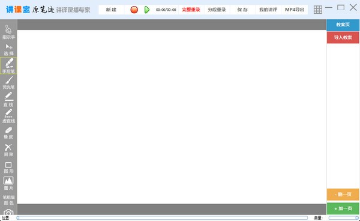
Task: Select the 直线 straight line tool
Action: (8, 100)
